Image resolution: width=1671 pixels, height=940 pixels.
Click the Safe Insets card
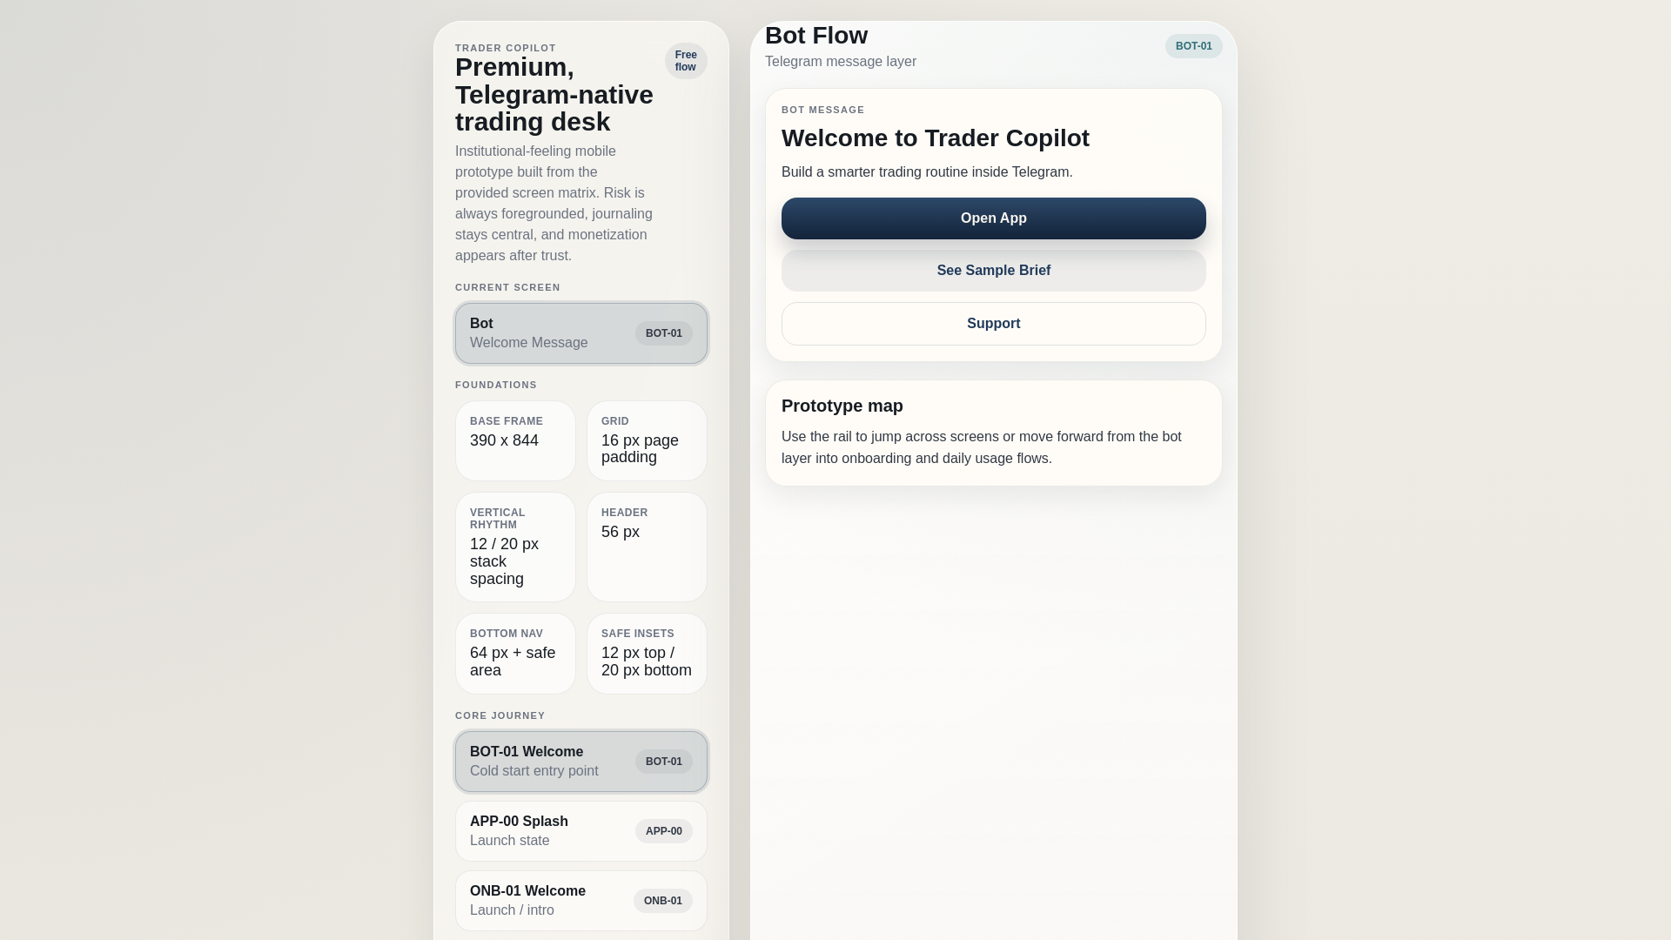pyautogui.click(x=647, y=653)
